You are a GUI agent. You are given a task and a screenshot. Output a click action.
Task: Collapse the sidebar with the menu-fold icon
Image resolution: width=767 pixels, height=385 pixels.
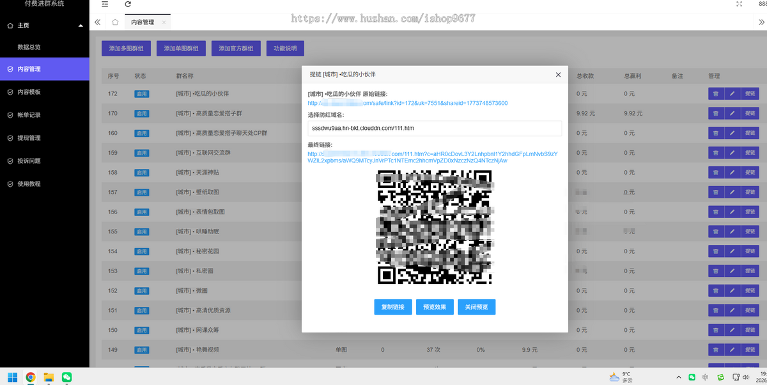pos(105,4)
